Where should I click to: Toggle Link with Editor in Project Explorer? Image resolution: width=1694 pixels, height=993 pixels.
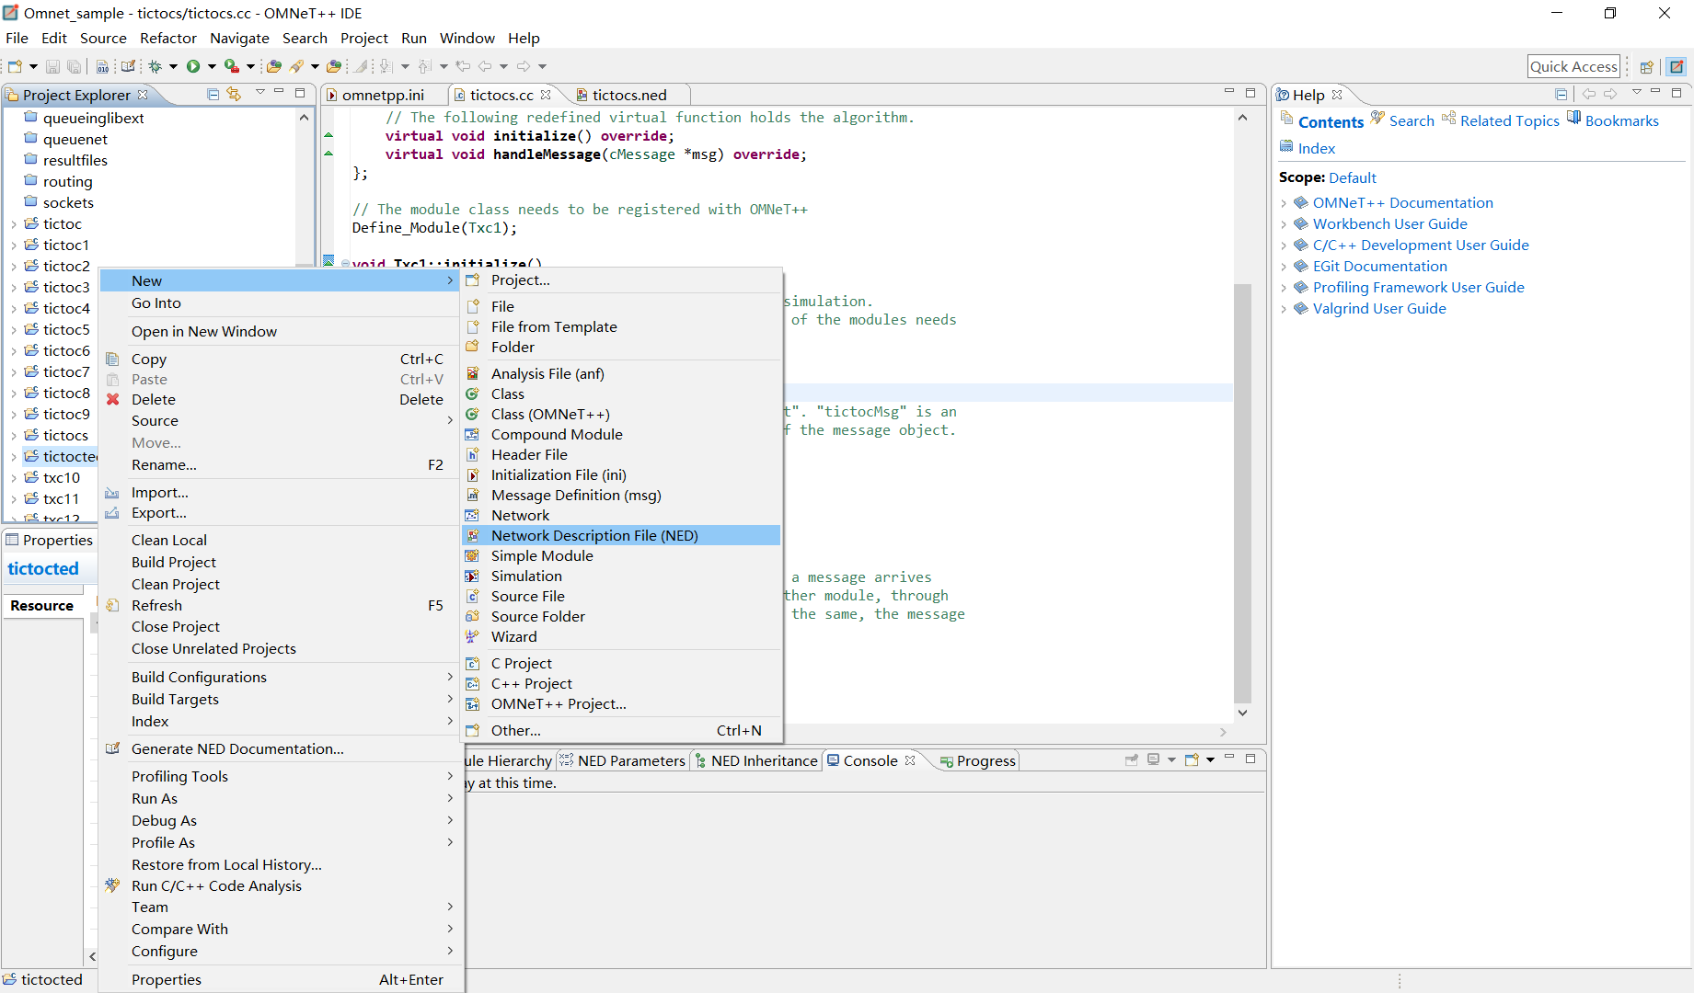tap(234, 94)
